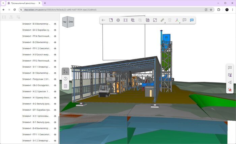This screenshot has width=236, height=144.
Task: Activate the fullscreen expand icon
Action: tap(155, 20)
